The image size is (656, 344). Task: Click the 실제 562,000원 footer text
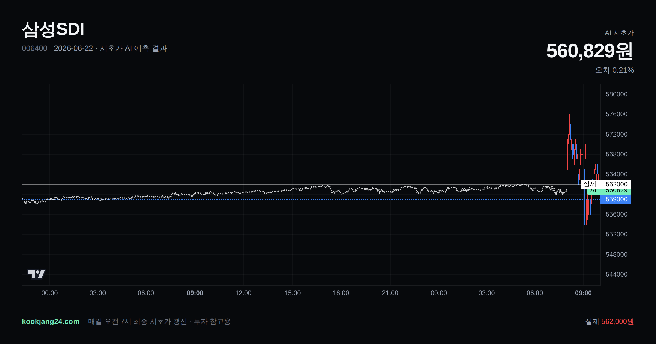[610, 321]
